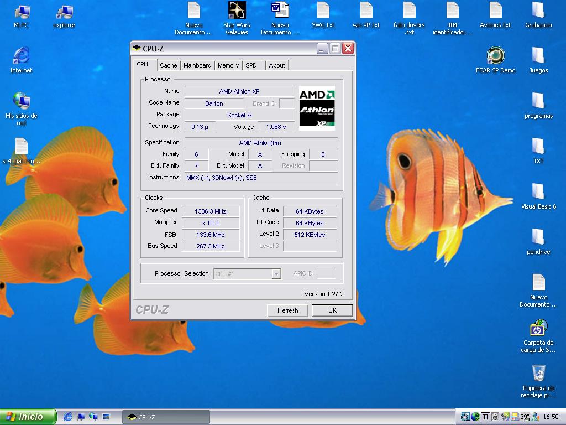Open the FEAR SP Demo shortcut
This screenshot has height=425, width=566.
tap(495, 56)
